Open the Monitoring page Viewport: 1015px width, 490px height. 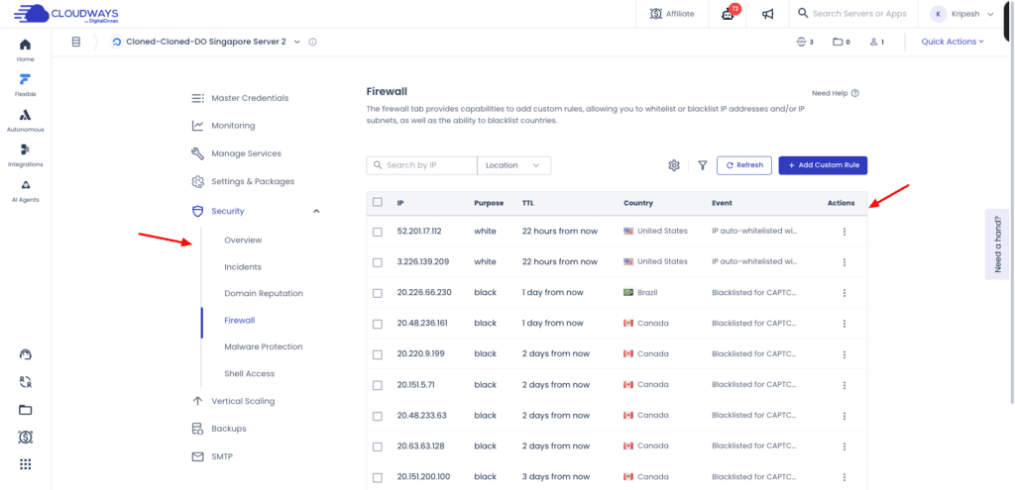click(x=223, y=126)
